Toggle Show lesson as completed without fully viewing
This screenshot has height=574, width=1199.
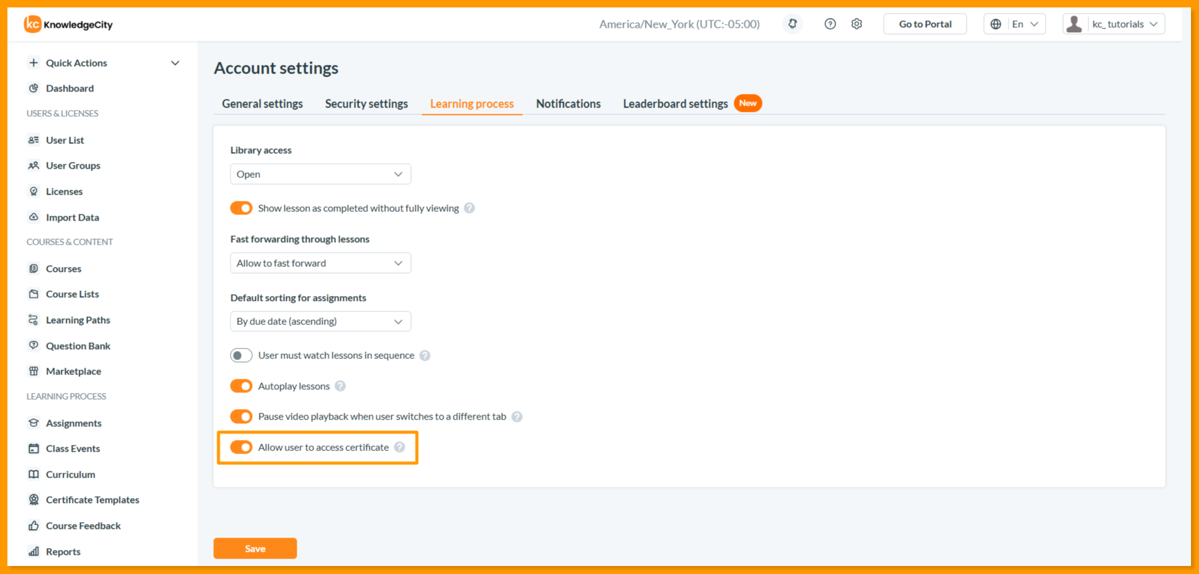(x=241, y=208)
